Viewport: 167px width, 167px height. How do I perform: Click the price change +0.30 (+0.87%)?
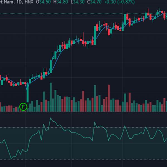119,2
